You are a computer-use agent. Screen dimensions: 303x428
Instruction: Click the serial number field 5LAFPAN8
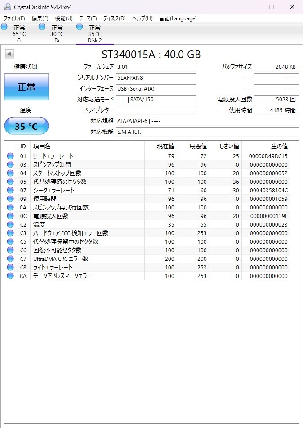pyautogui.click(x=156, y=78)
